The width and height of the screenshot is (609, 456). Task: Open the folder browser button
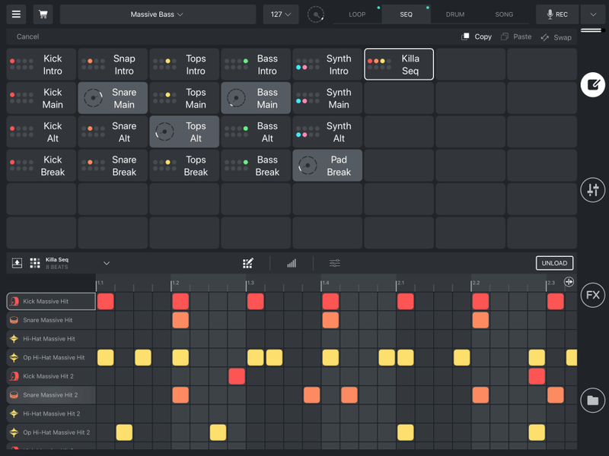tap(593, 401)
